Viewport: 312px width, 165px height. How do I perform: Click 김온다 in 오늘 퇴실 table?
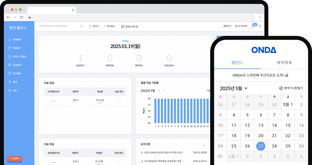coord(76,161)
